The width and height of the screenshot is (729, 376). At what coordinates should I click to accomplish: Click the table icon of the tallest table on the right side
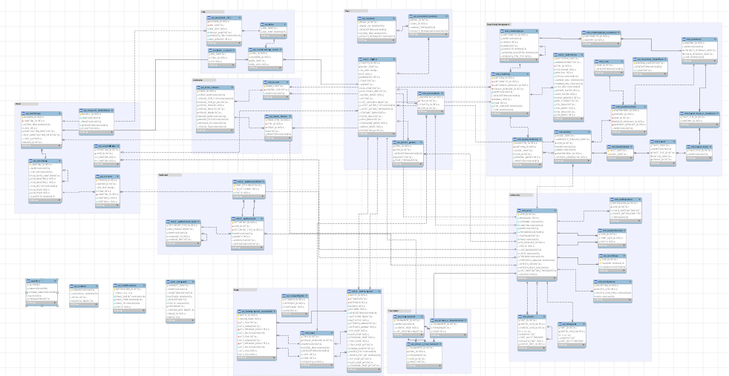(517, 210)
